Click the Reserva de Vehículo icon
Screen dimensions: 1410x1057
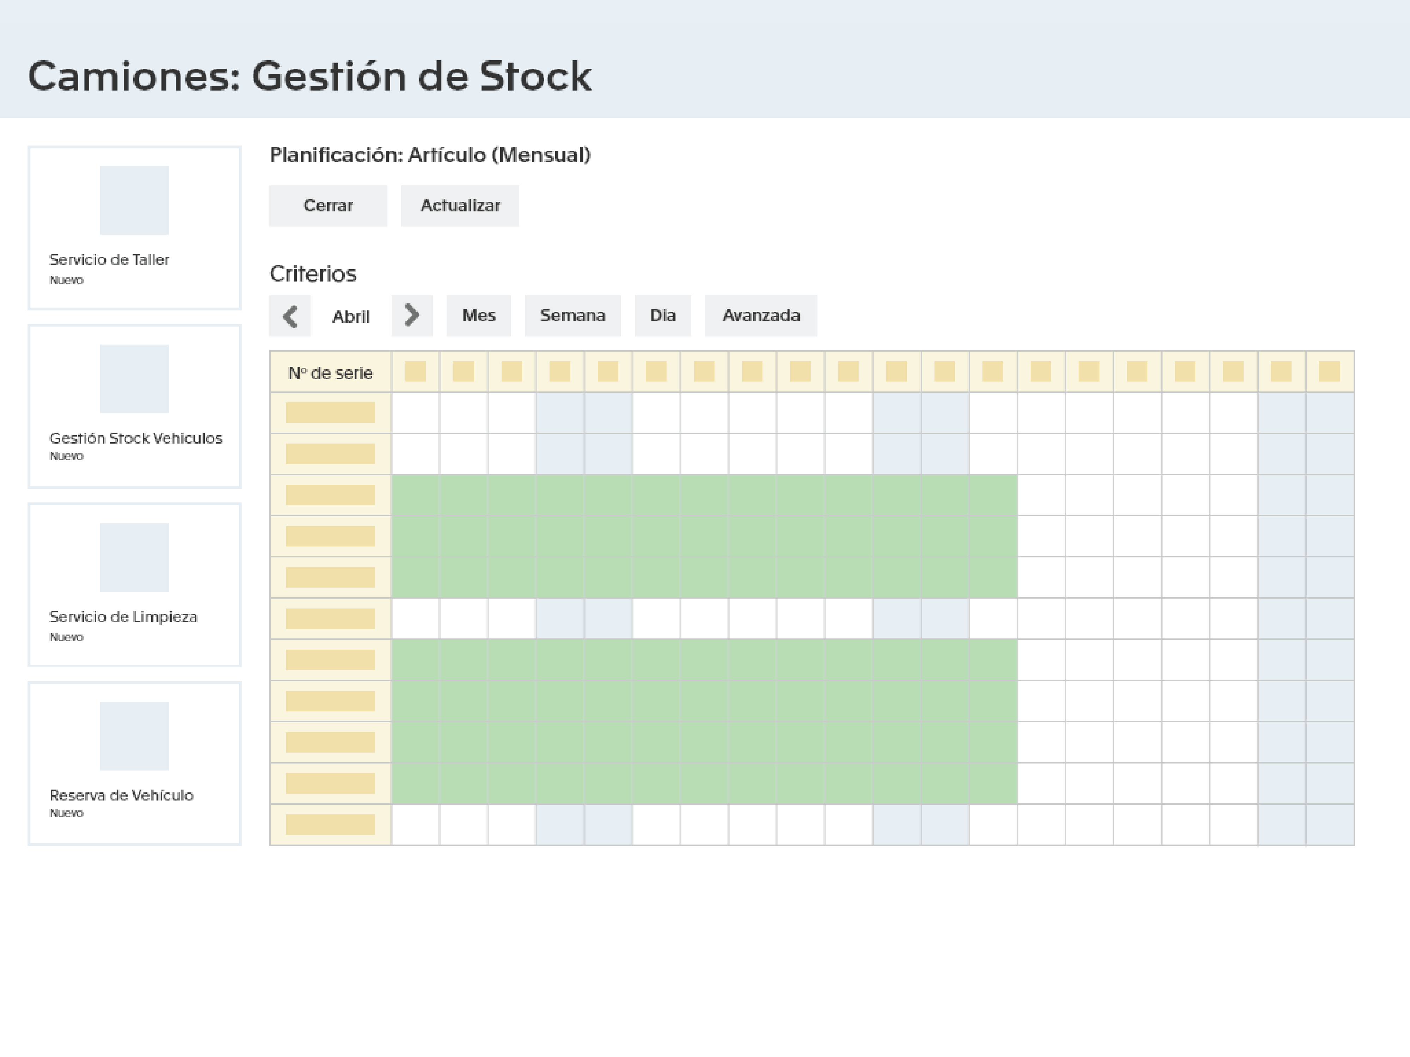point(135,736)
